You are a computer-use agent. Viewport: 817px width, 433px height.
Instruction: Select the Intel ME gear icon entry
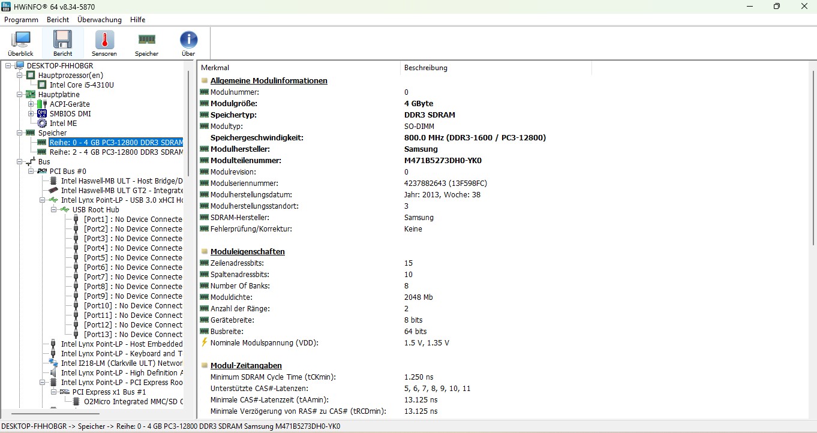(x=42, y=124)
